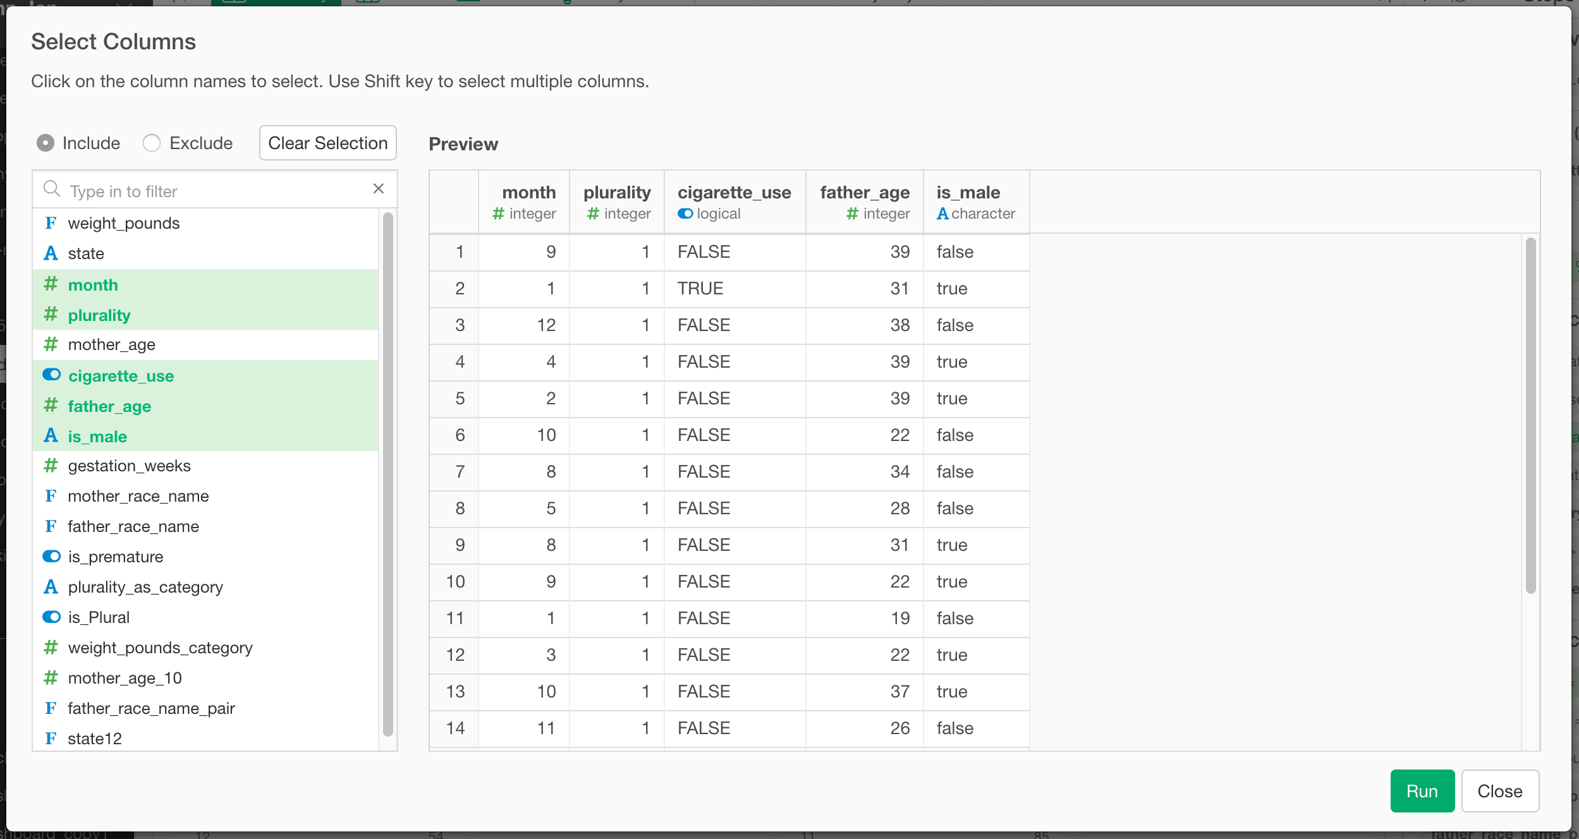Viewport: 1579px width, 839px height.
Task: Click the logical icon beside is_premature
Action: tap(51, 557)
